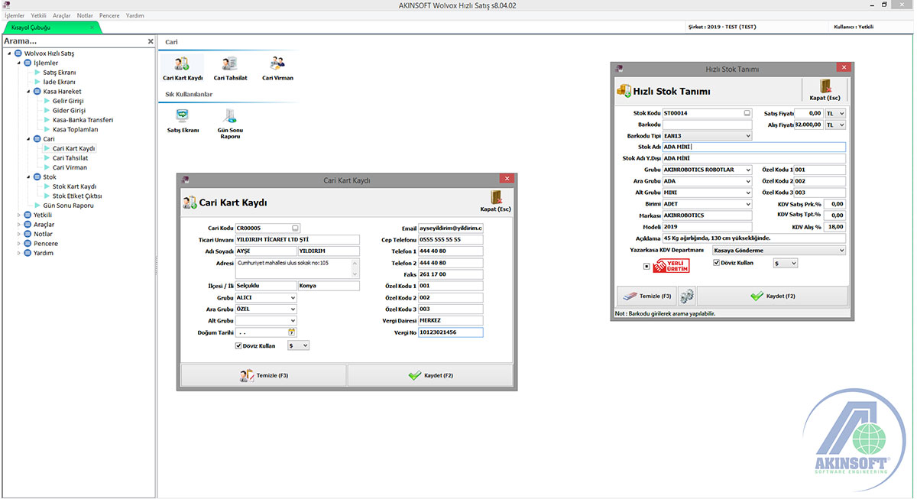
Task: Toggle Döviz Kullan checkbox in Cari Kart Kaydı
Action: coord(239,345)
